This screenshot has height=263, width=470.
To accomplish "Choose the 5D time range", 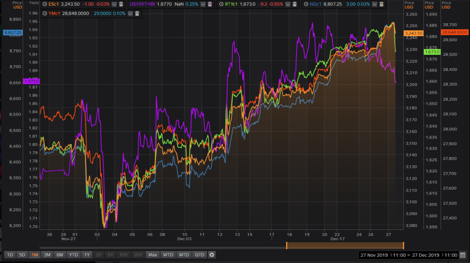I will click(22, 255).
